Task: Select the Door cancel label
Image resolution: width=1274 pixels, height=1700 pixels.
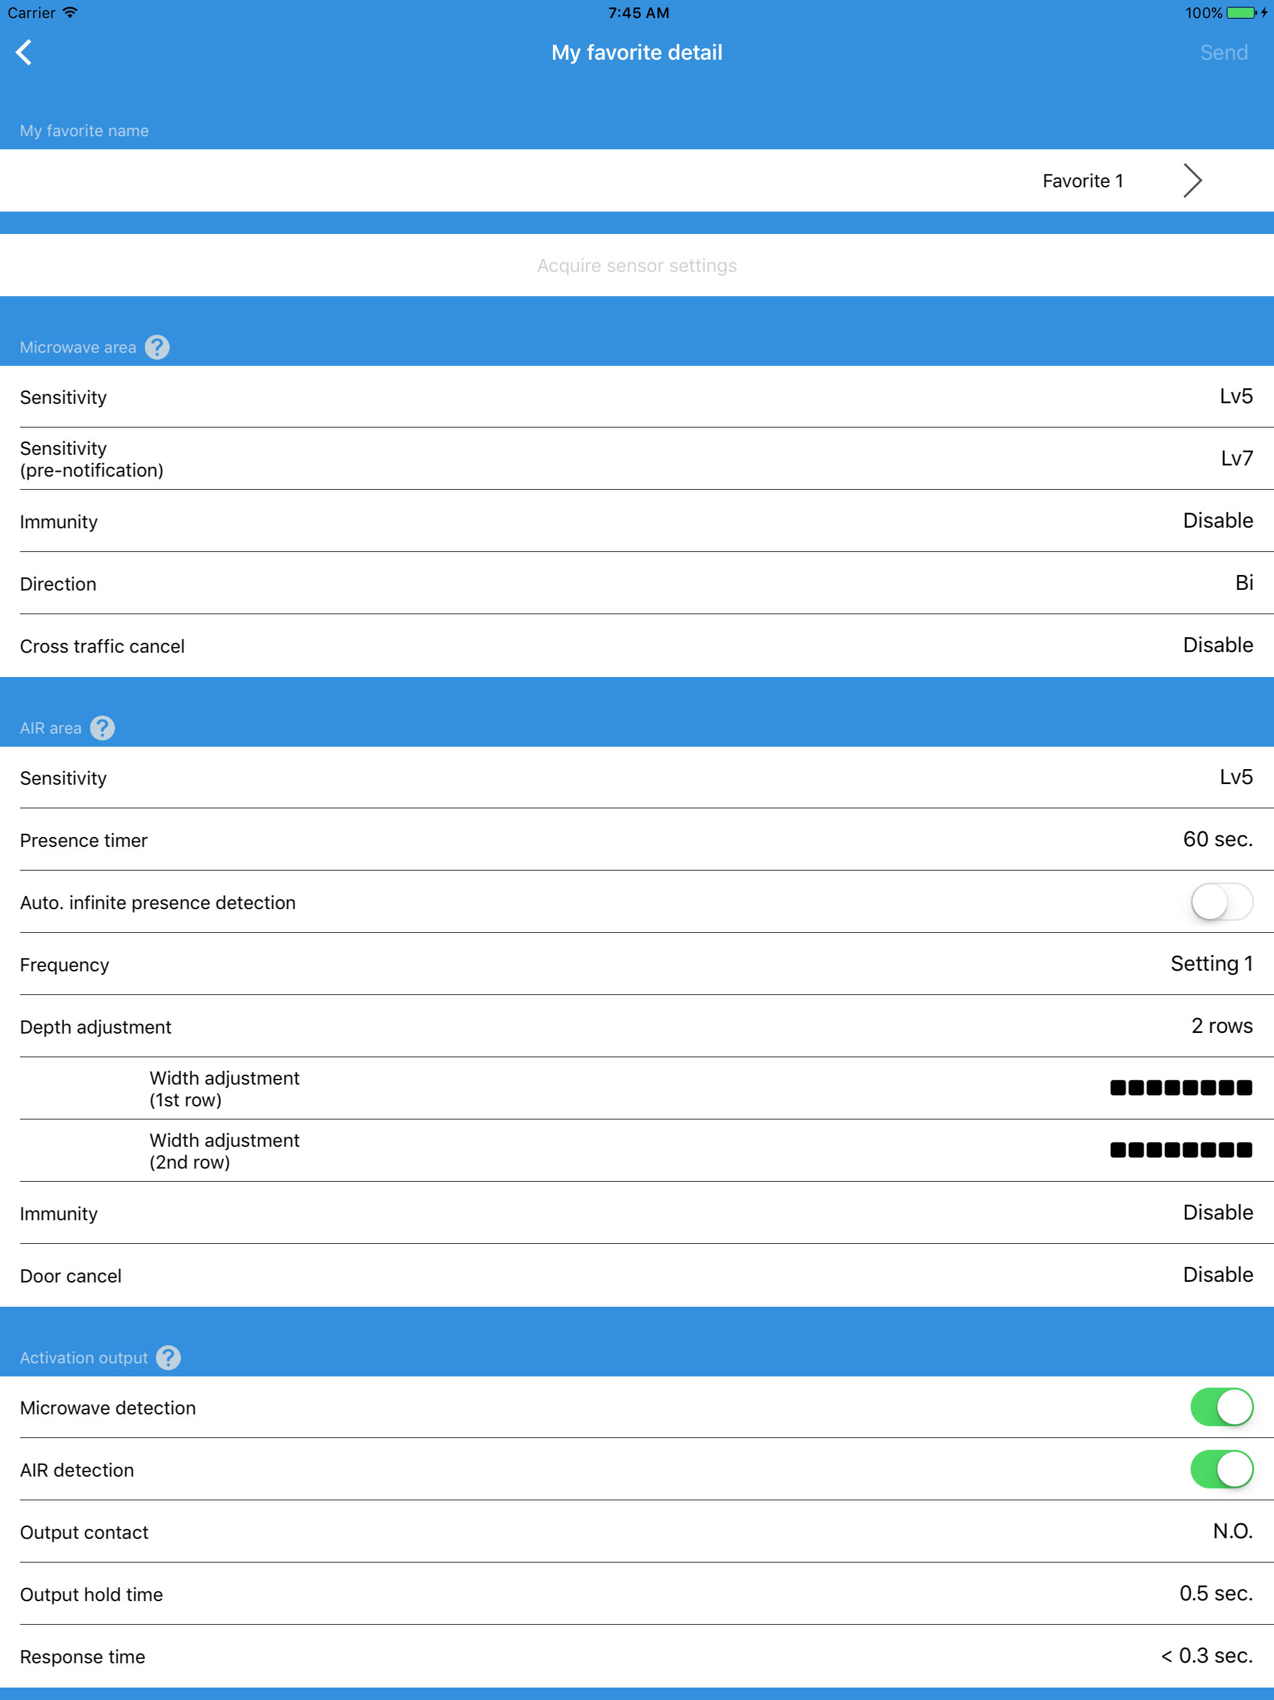Action: pos(71,1276)
